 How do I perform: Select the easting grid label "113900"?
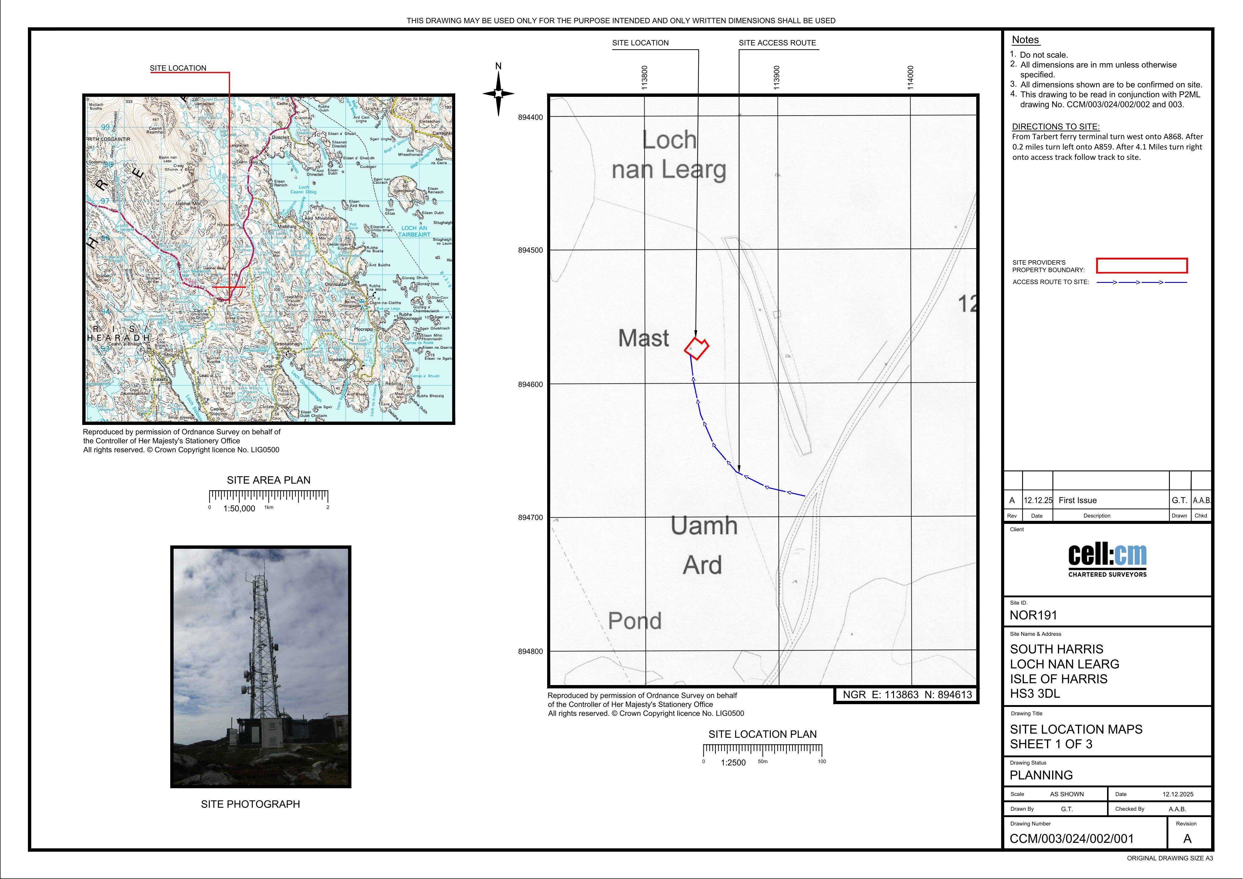click(x=776, y=77)
